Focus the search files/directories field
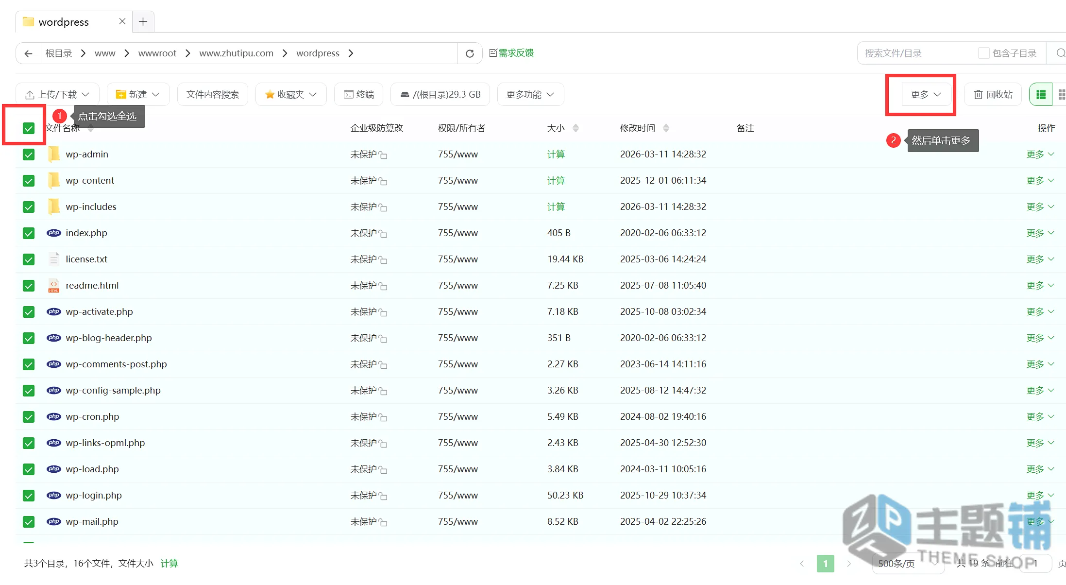The width and height of the screenshot is (1066, 585). pyautogui.click(x=918, y=53)
